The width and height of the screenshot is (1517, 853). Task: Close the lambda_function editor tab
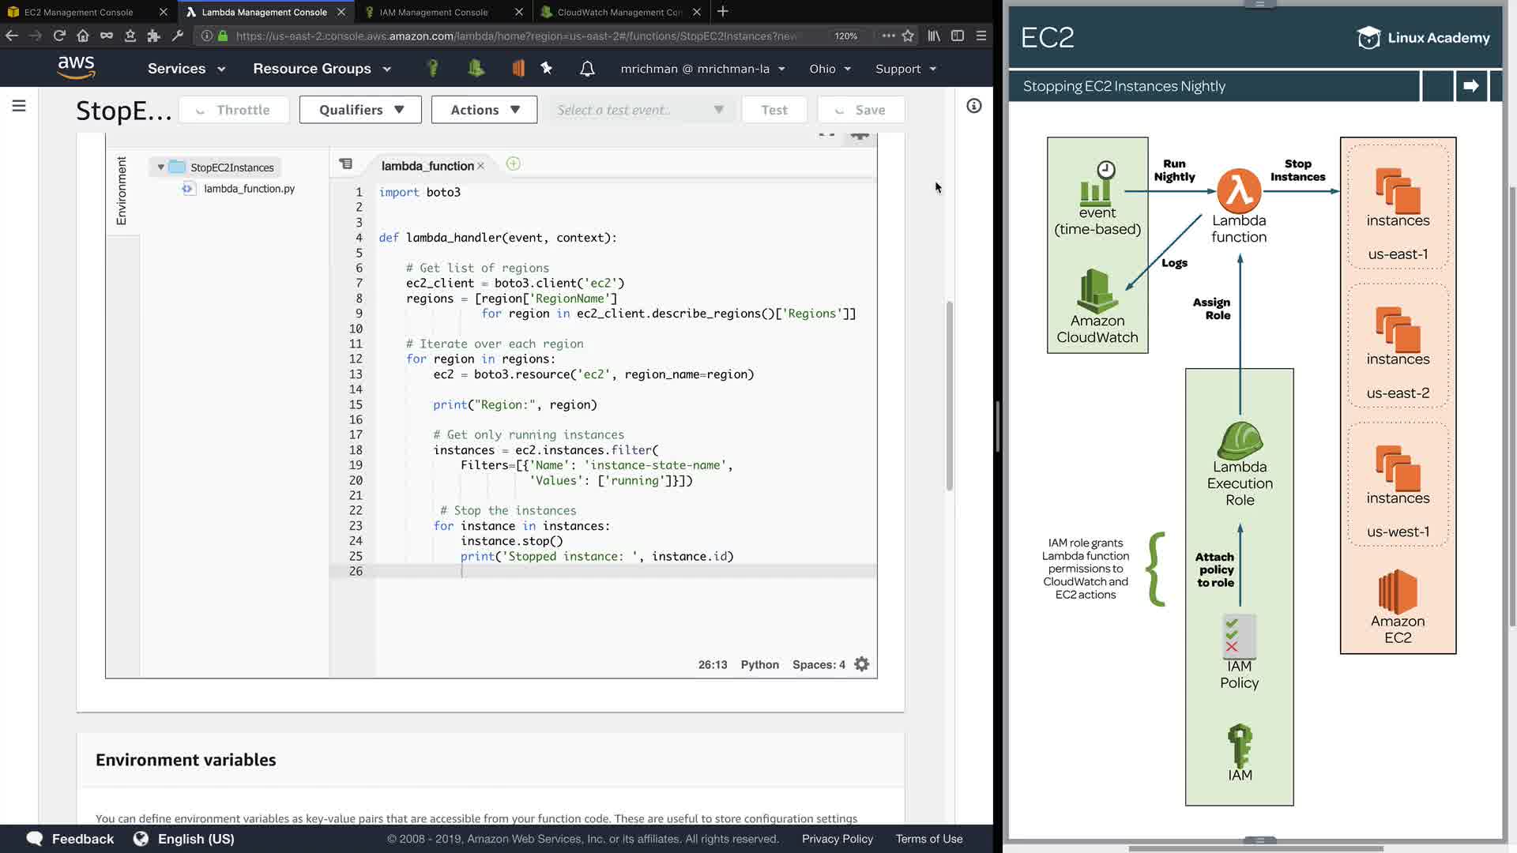click(480, 166)
